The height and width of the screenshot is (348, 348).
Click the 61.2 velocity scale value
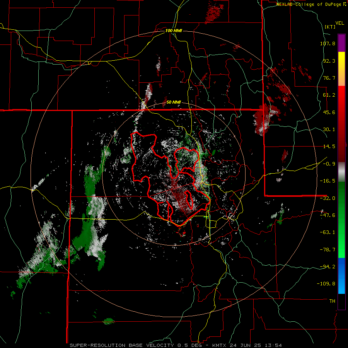point(329,95)
